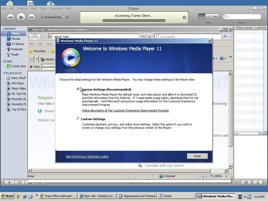268x201 pixels.
Task: Open iTunes Controls menu
Action: pyautogui.click(x=23, y=8)
